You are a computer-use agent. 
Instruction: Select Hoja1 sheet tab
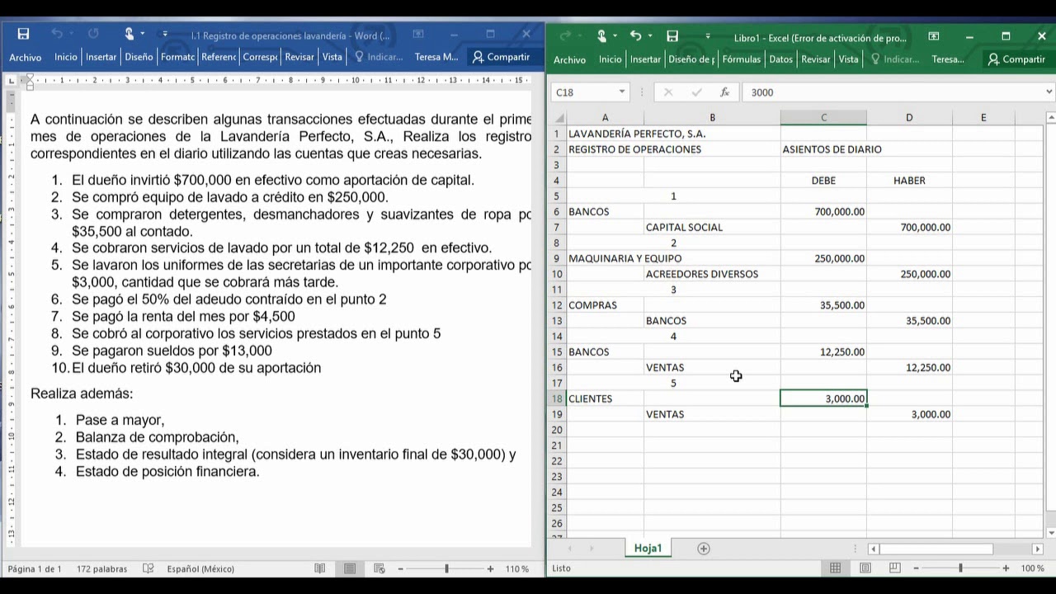coord(648,549)
